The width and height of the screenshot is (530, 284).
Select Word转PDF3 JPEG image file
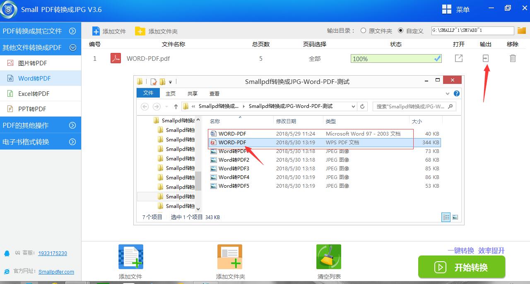pos(324,169)
